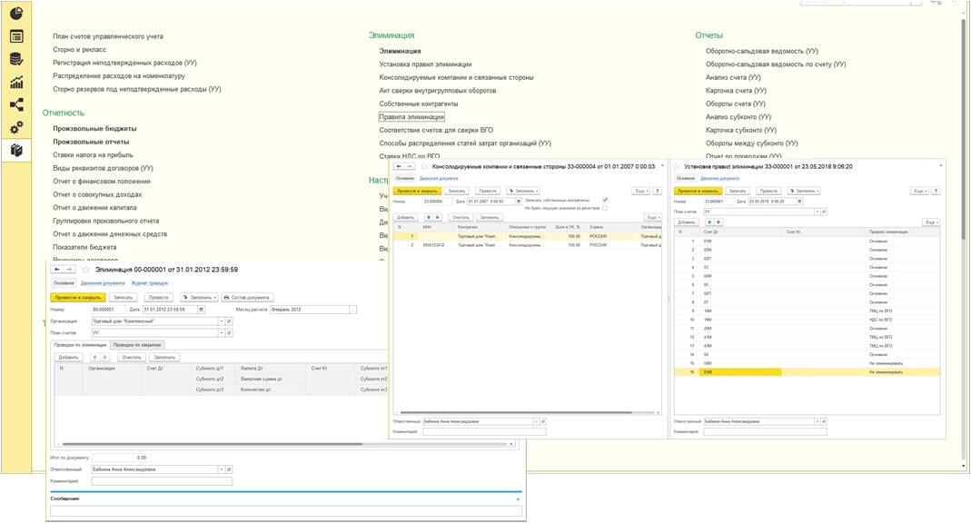Open Оборотно-сальдовая ведомость (УУ) report link
Image resolution: width=971 pixels, height=523 pixels.
(762, 52)
